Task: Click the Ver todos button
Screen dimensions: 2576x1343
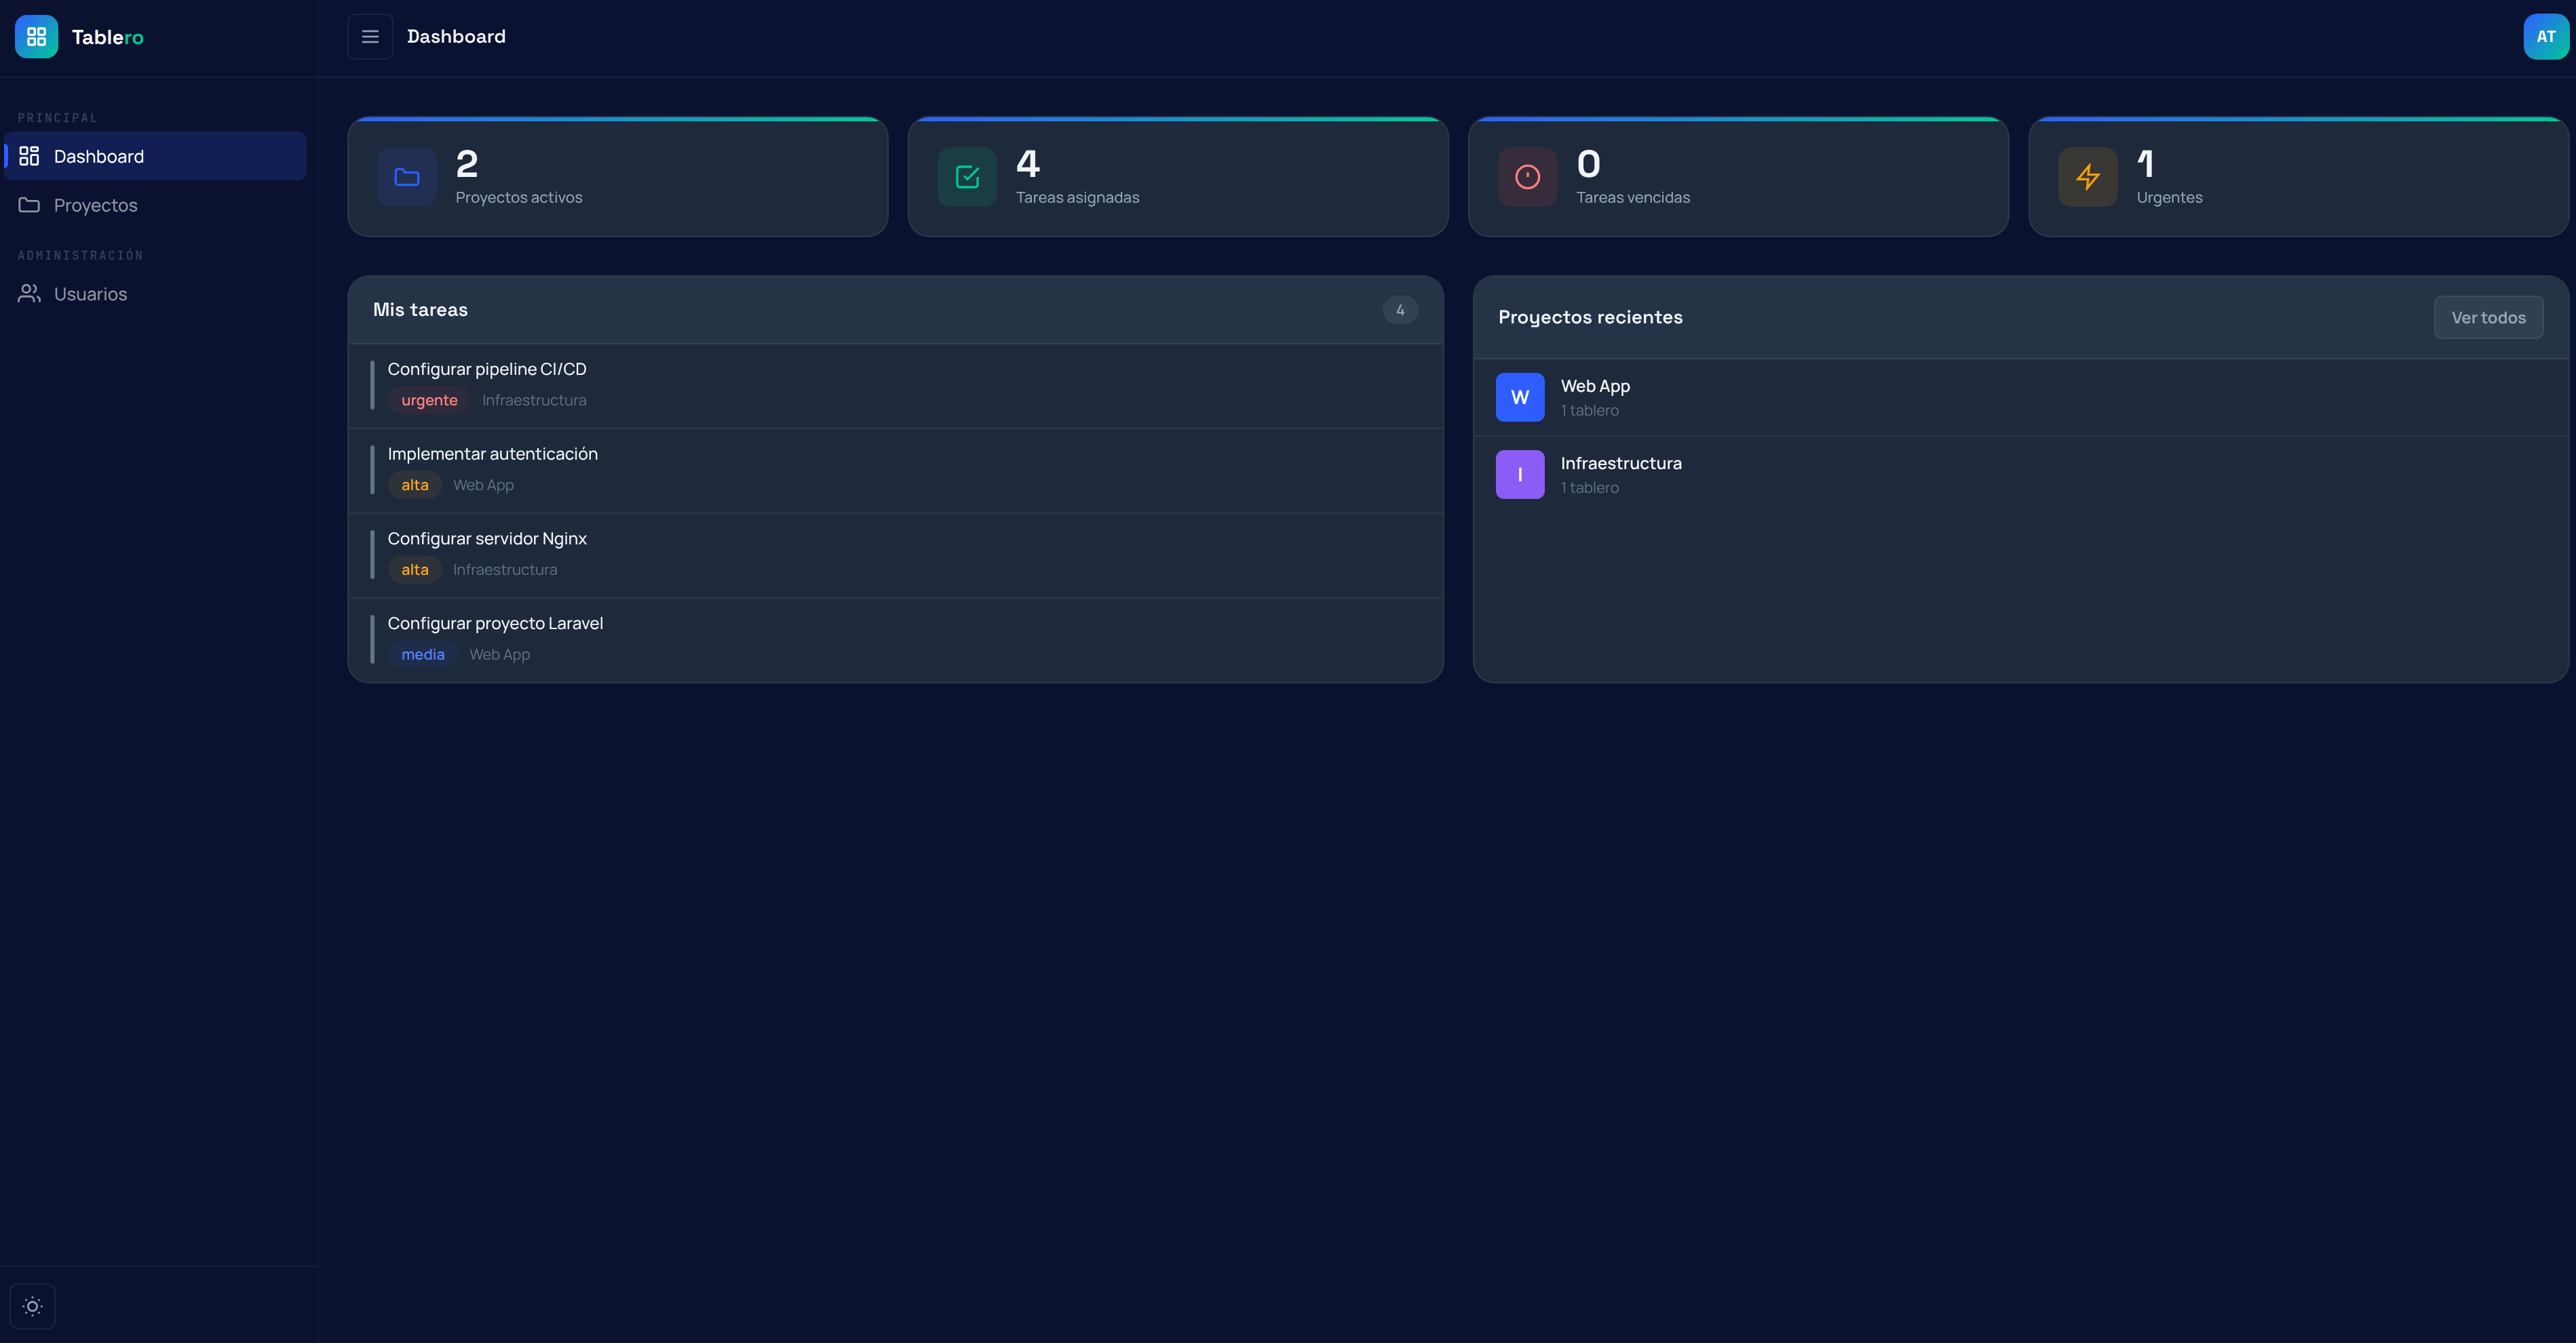Action: pyautogui.click(x=2488, y=318)
